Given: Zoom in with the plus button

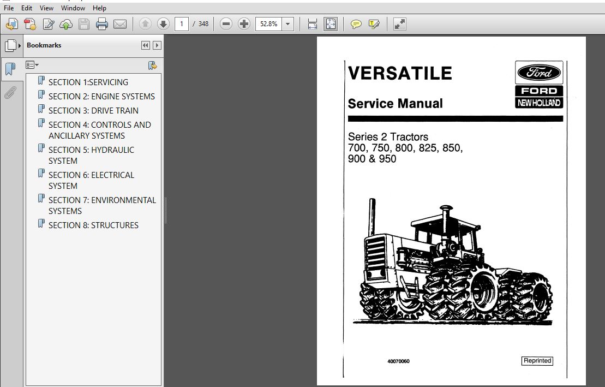Looking at the screenshot, I should coord(244,24).
